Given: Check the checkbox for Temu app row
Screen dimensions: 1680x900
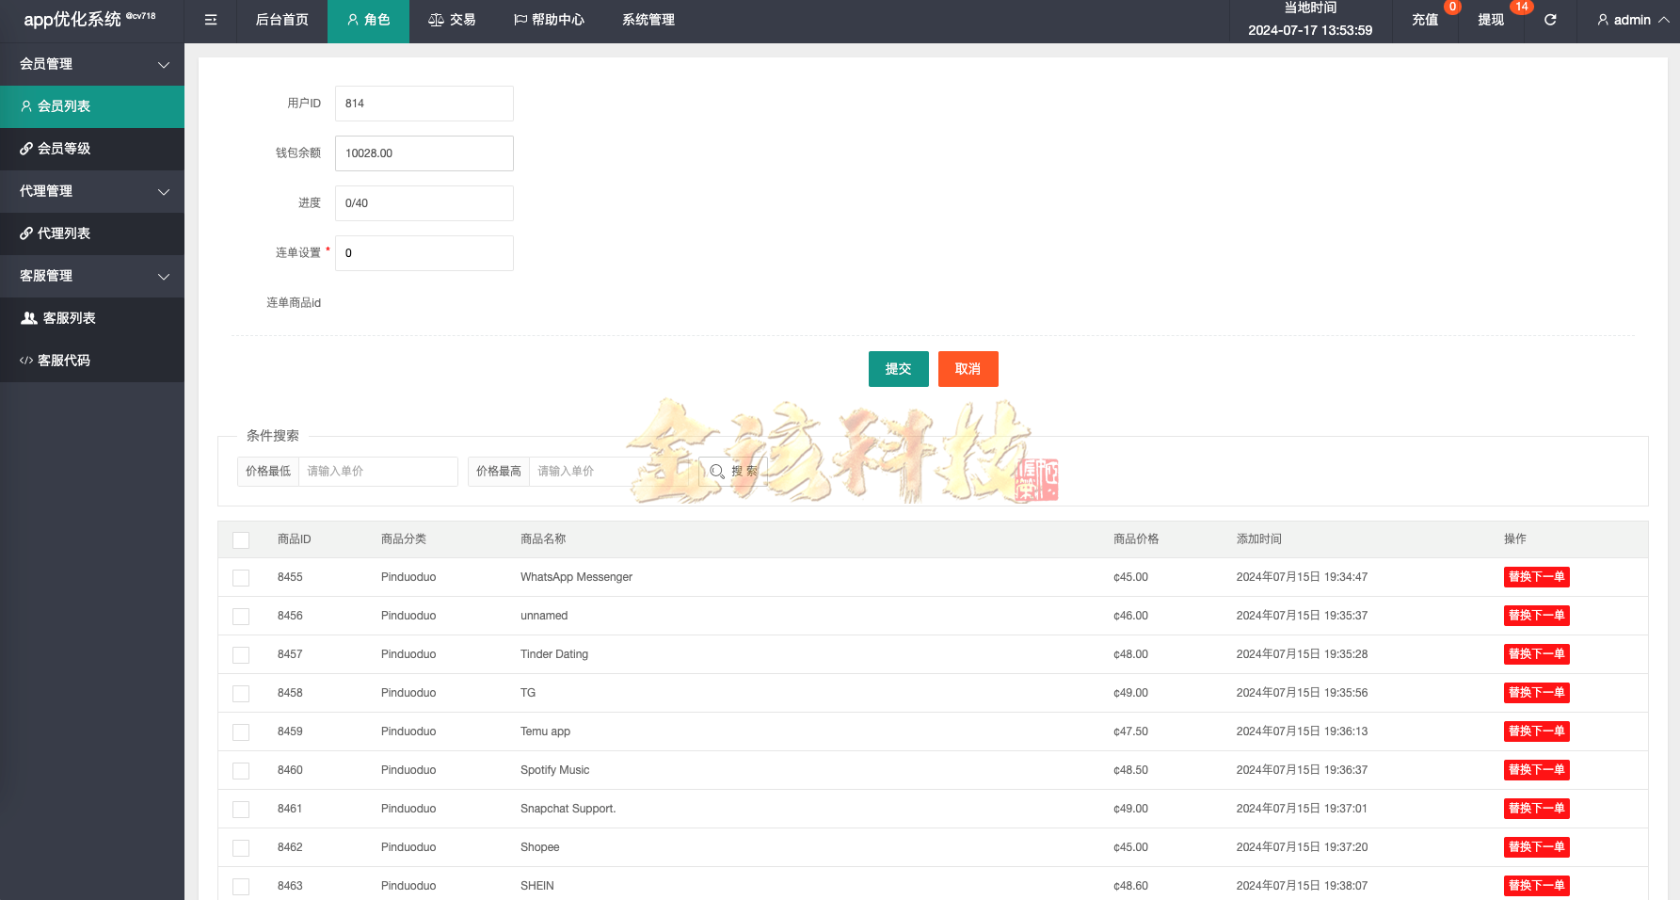Looking at the screenshot, I should coord(241,731).
